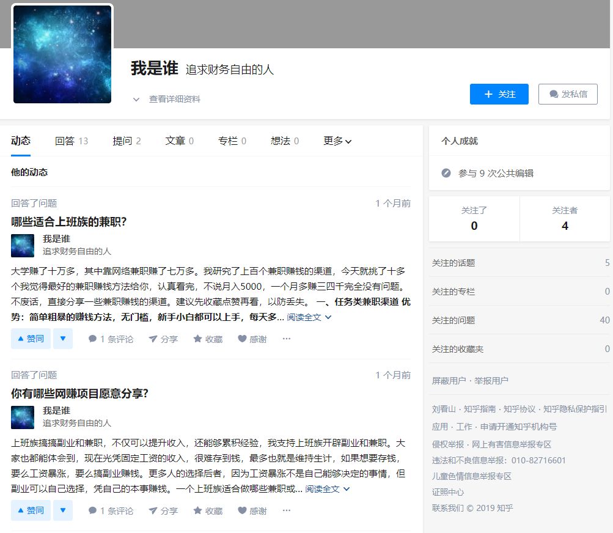Click the share icon under the second answer
The height and width of the screenshot is (533, 613).
[163, 510]
